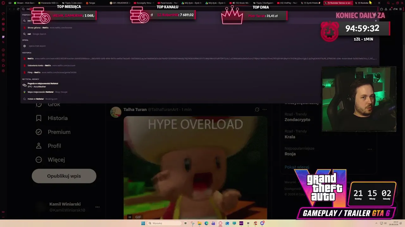Switch to the Panel kanału tab
The width and height of the screenshot is (405, 227).
(x=168, y=3)
